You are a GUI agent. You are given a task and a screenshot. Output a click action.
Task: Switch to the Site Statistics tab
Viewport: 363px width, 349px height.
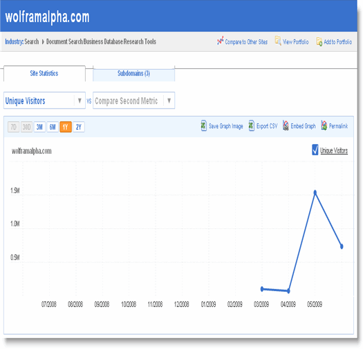(x=44, y=73)
